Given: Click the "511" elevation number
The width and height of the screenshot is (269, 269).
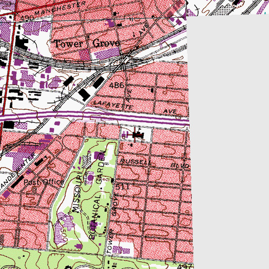Looking at the screenshot, I should click(122, 187).
